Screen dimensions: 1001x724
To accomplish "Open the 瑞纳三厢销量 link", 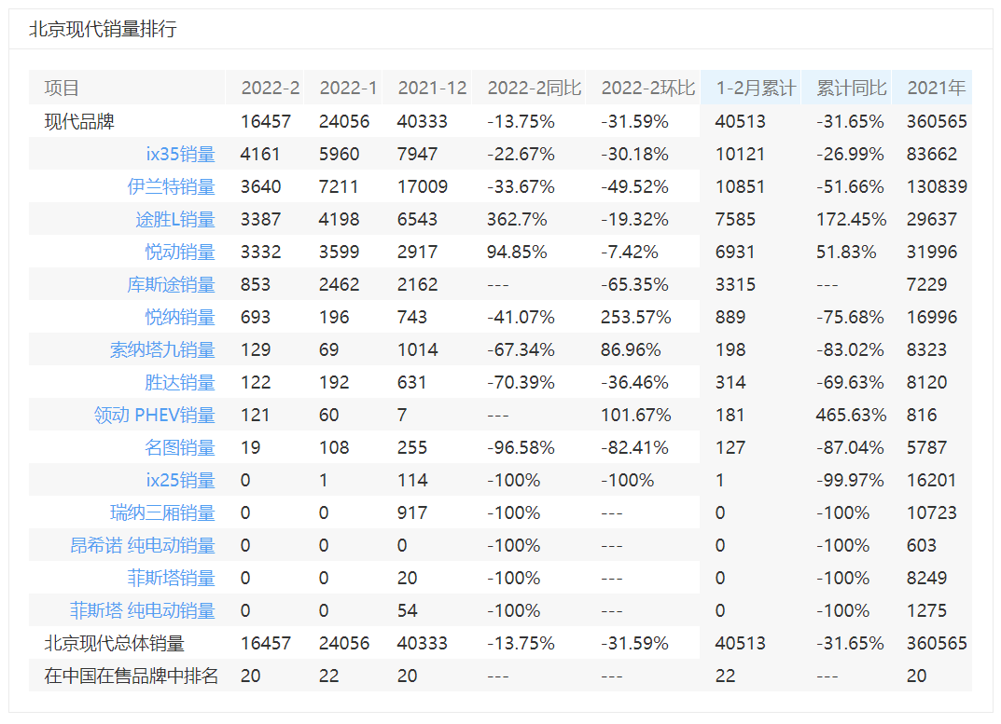I will 162,512.
